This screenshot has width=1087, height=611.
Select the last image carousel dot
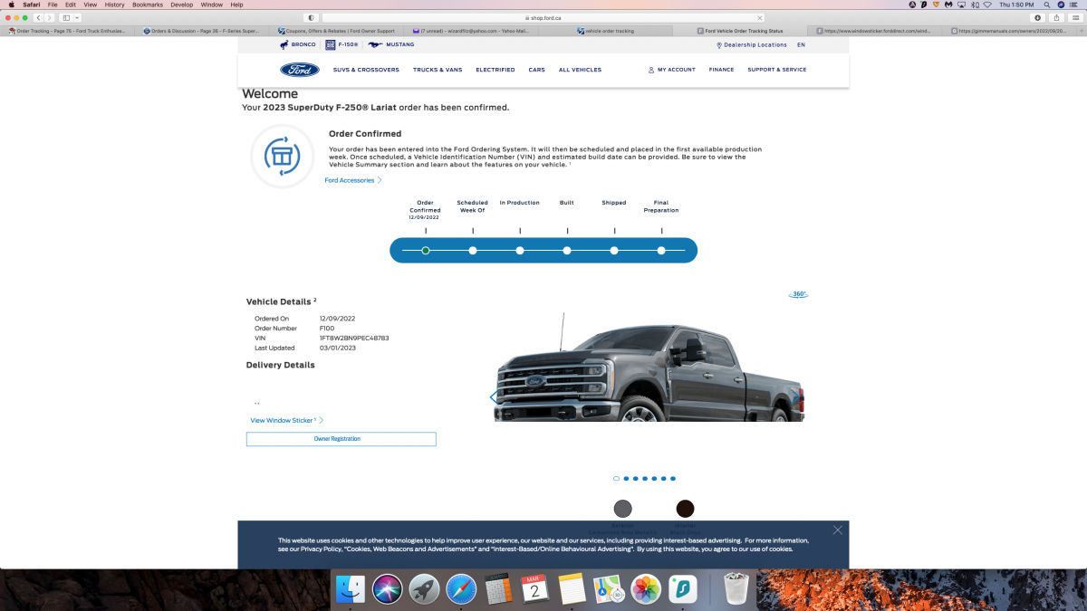click(x=673, y=478)
